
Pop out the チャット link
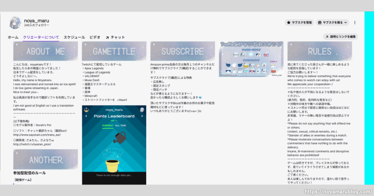(x=115, y=37)
